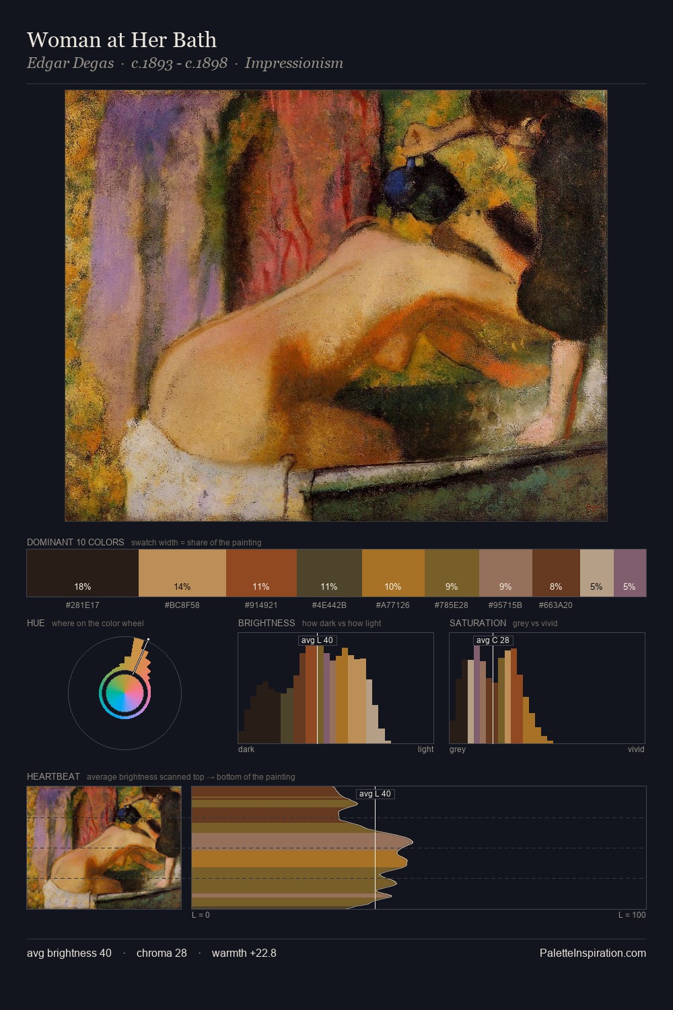
Task: Click the hex code #4E442B text
Action: (x=329, y=605)
